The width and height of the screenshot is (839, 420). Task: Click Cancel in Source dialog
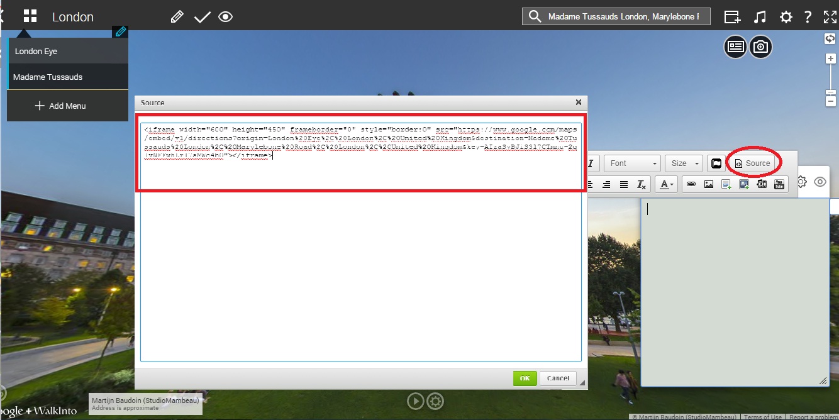pyautogui.click(x=558, y=378)
